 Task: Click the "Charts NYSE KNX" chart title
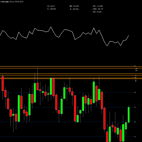click(x=16, y=2)
